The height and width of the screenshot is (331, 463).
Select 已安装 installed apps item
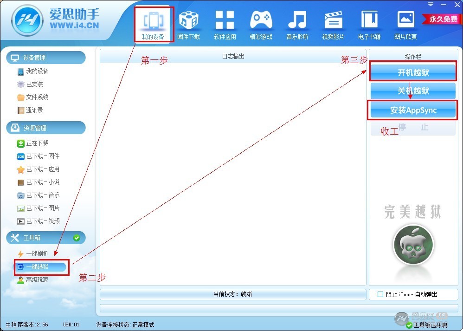point(30,84)
